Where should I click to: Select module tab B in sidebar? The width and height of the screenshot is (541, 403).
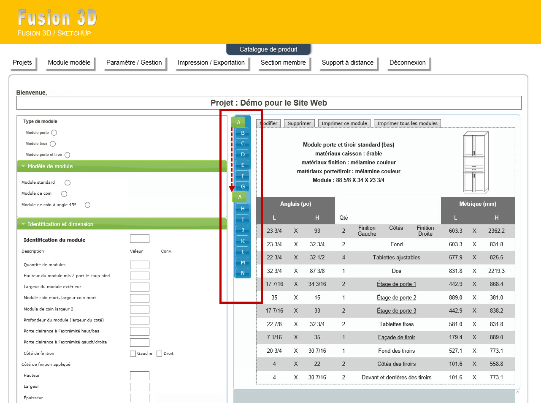point(243,133)
